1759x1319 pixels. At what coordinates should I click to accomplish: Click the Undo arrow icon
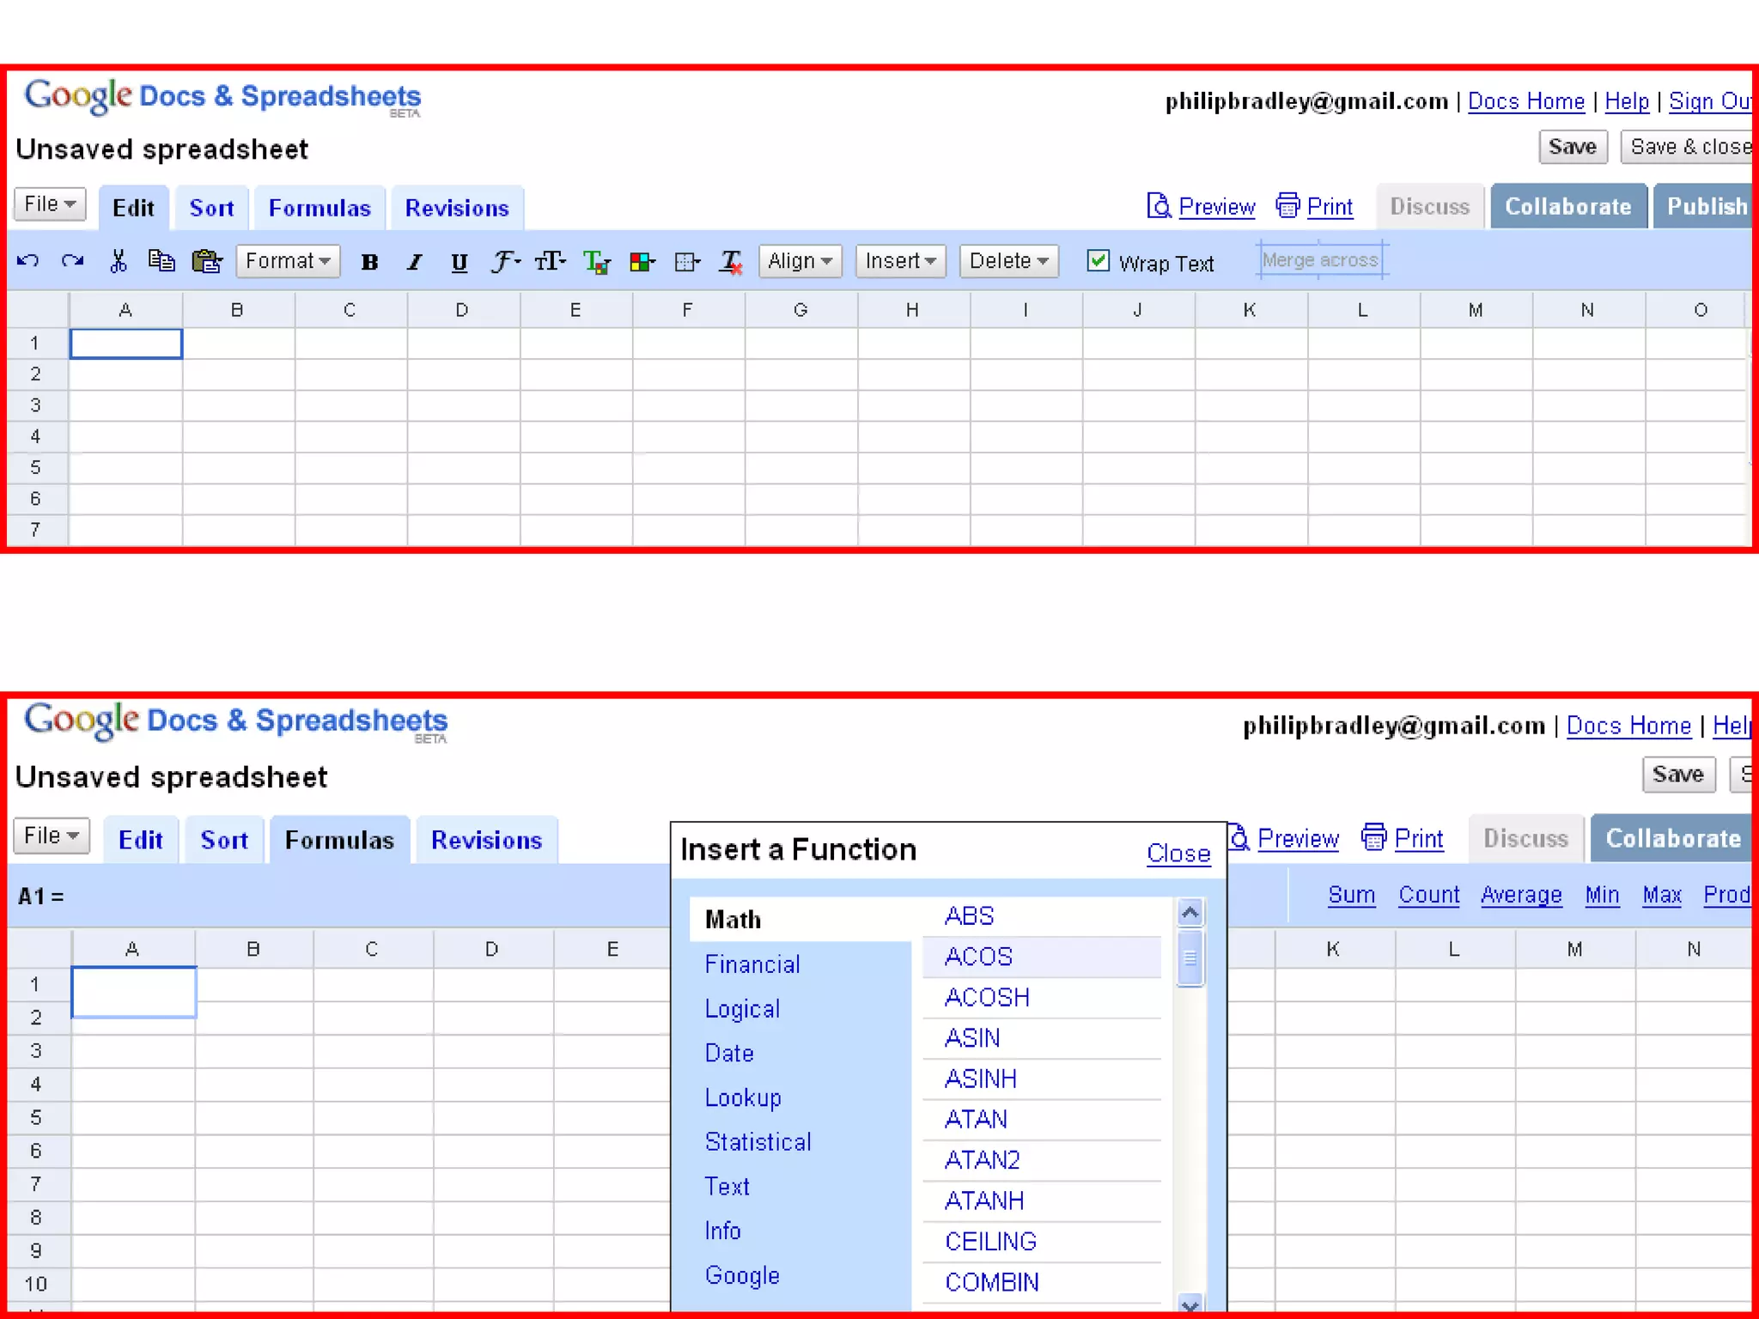27,261
